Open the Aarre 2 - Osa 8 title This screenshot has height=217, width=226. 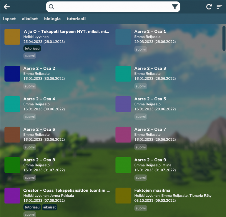[x=39, y=160]
